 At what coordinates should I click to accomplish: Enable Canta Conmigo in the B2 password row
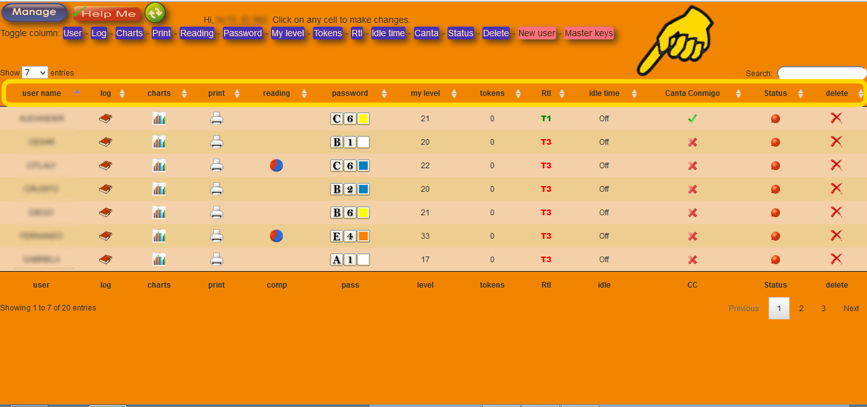tap(692, 189)
